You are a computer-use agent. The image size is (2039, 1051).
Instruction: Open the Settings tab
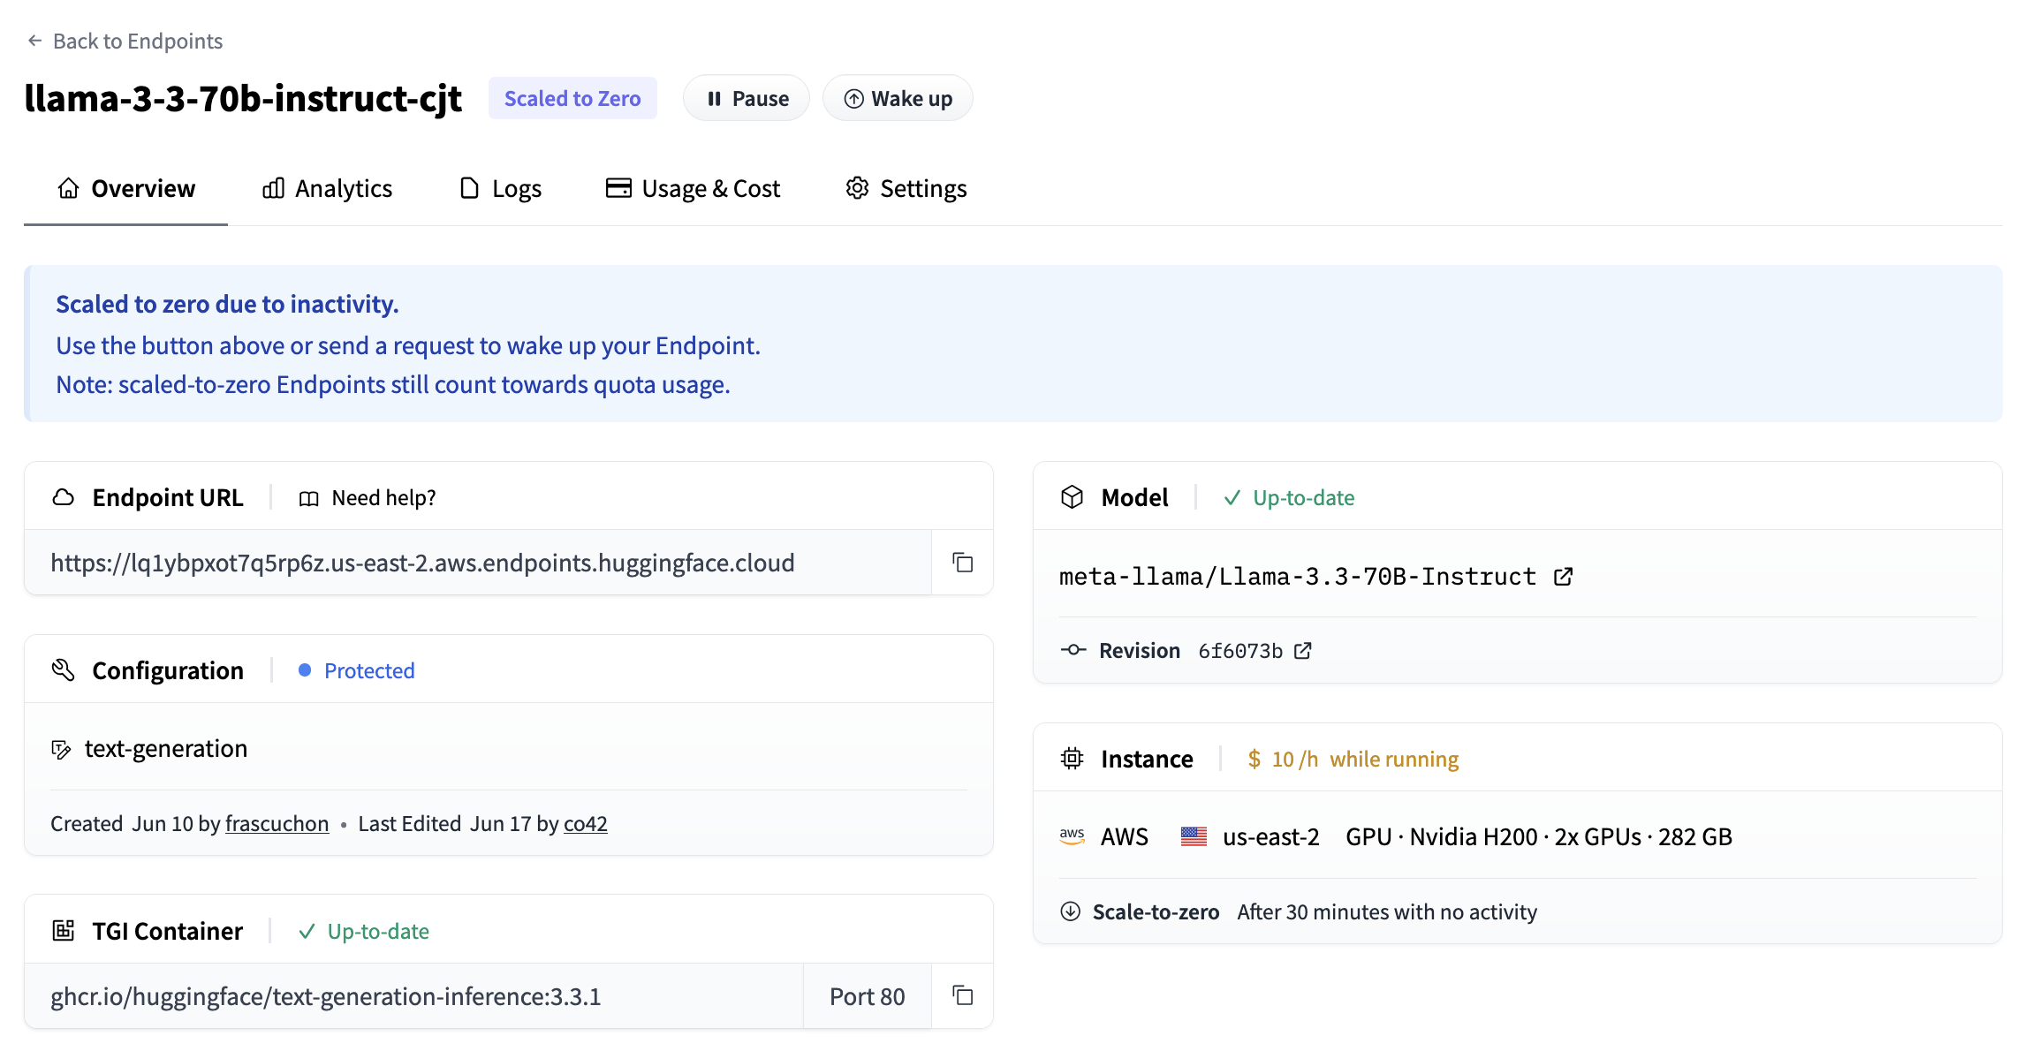tap(906, 188)
